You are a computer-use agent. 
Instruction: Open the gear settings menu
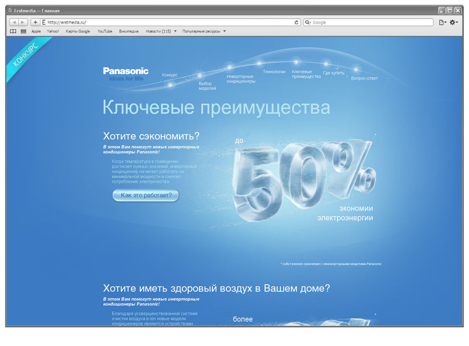click(453, 22)
